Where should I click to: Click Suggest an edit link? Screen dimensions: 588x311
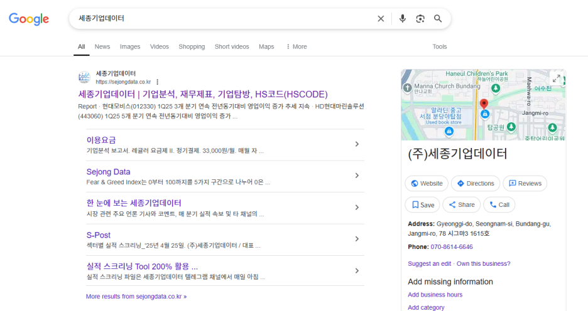tap(429, 264)
